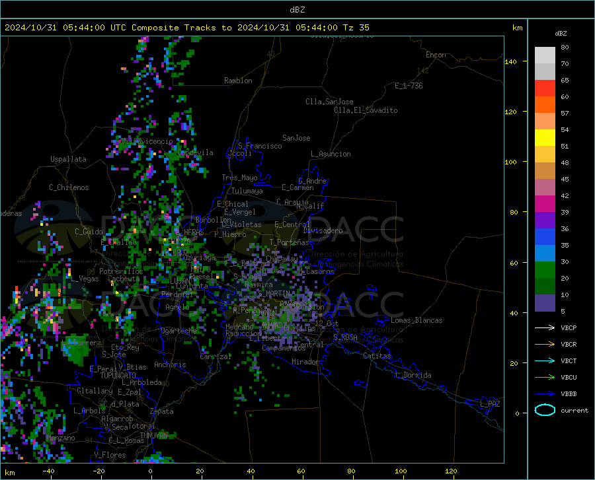Viewport: 595px width, 480px height.
Task: Select the brown 45-48 dBZ swatch
Action: [545, 171]
